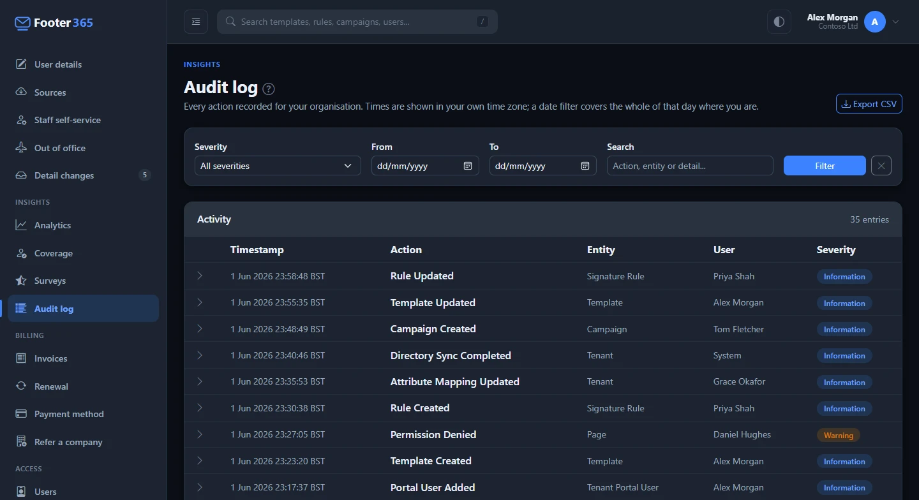Click the Renewal refresh arrows icon
The height and width of the screenshot is (500, 919).
click(x=21, y=386)
